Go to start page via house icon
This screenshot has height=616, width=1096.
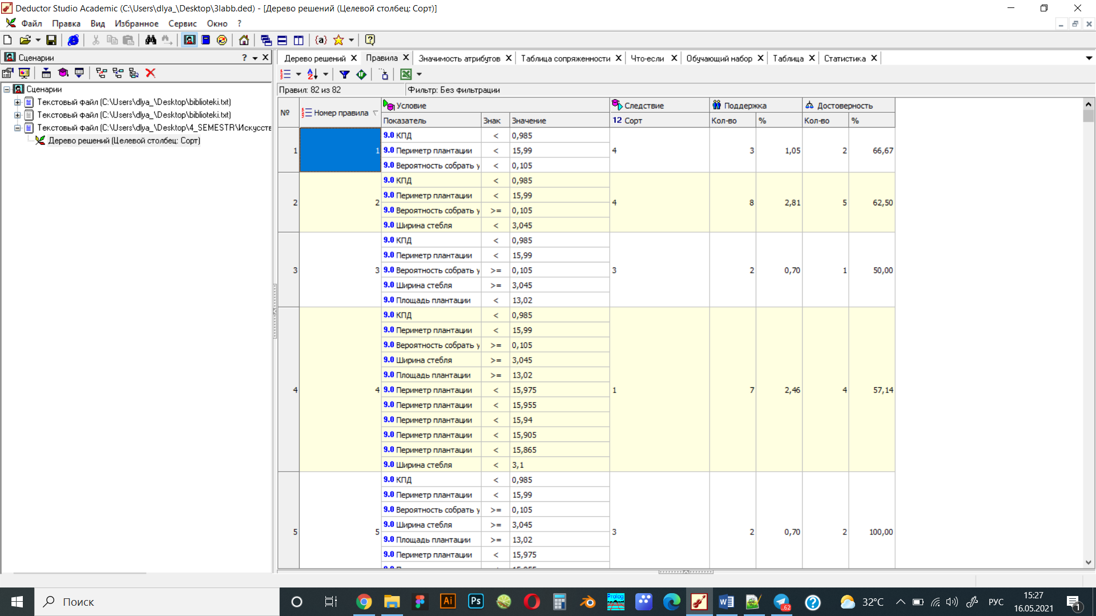244,40
